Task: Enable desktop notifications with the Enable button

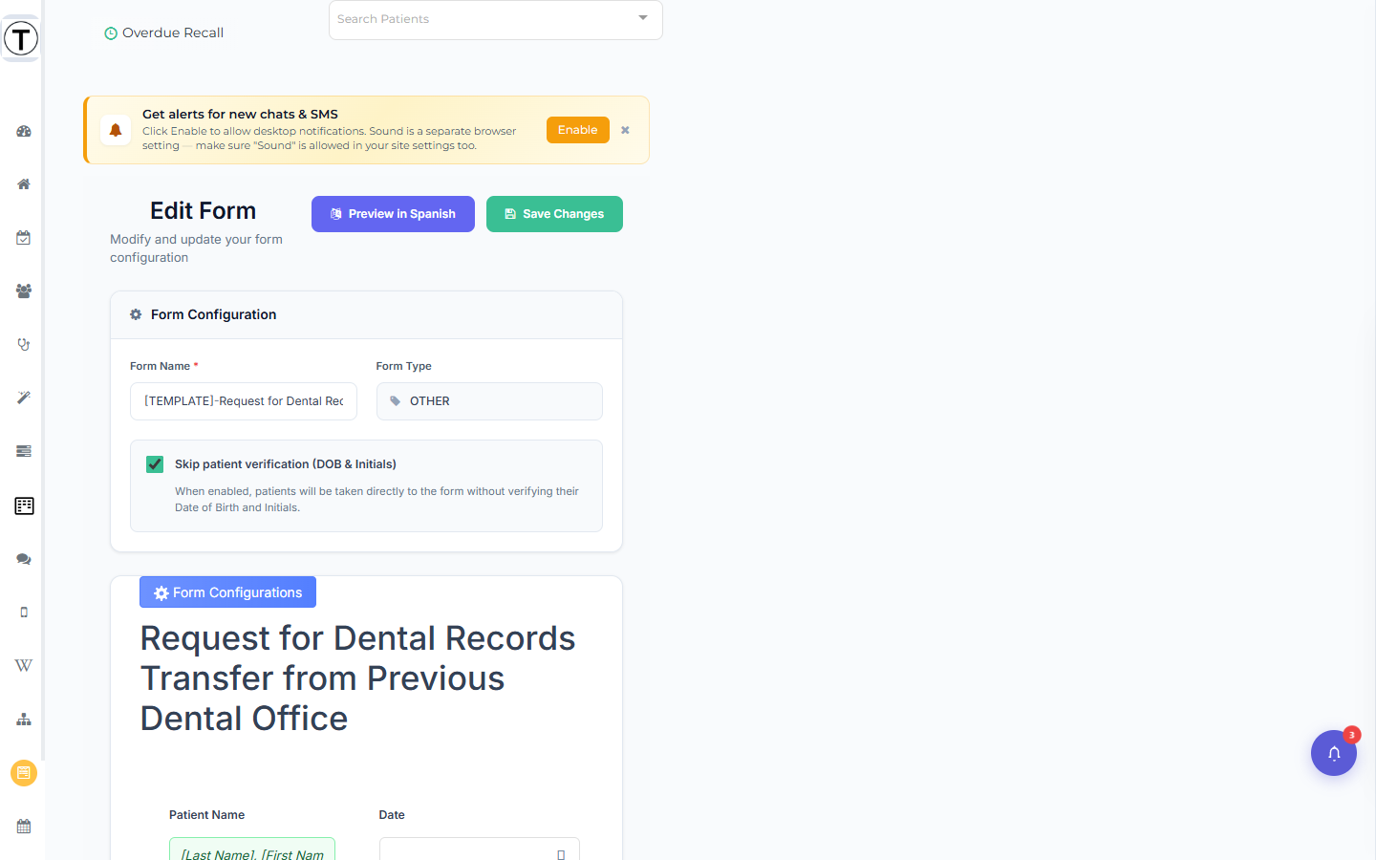Action: click(578, 130)
